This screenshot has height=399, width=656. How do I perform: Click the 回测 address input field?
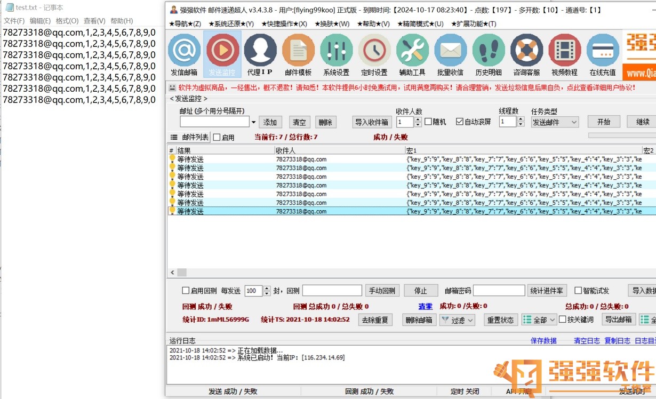click(x=332, y=291)
